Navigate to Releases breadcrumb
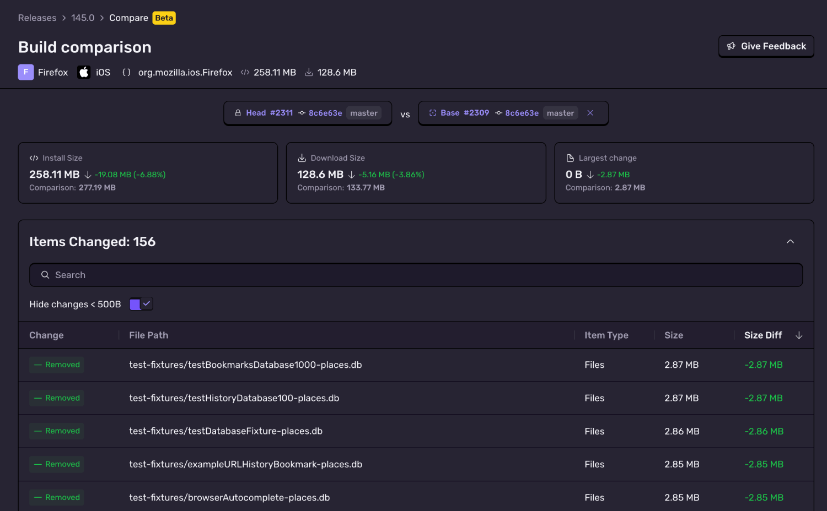 pyautogui.click(x=37, y=18)
